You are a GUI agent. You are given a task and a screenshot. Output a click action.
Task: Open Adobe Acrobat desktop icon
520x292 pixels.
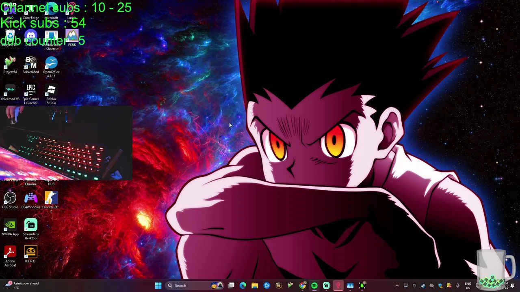(x=10, y=256)
